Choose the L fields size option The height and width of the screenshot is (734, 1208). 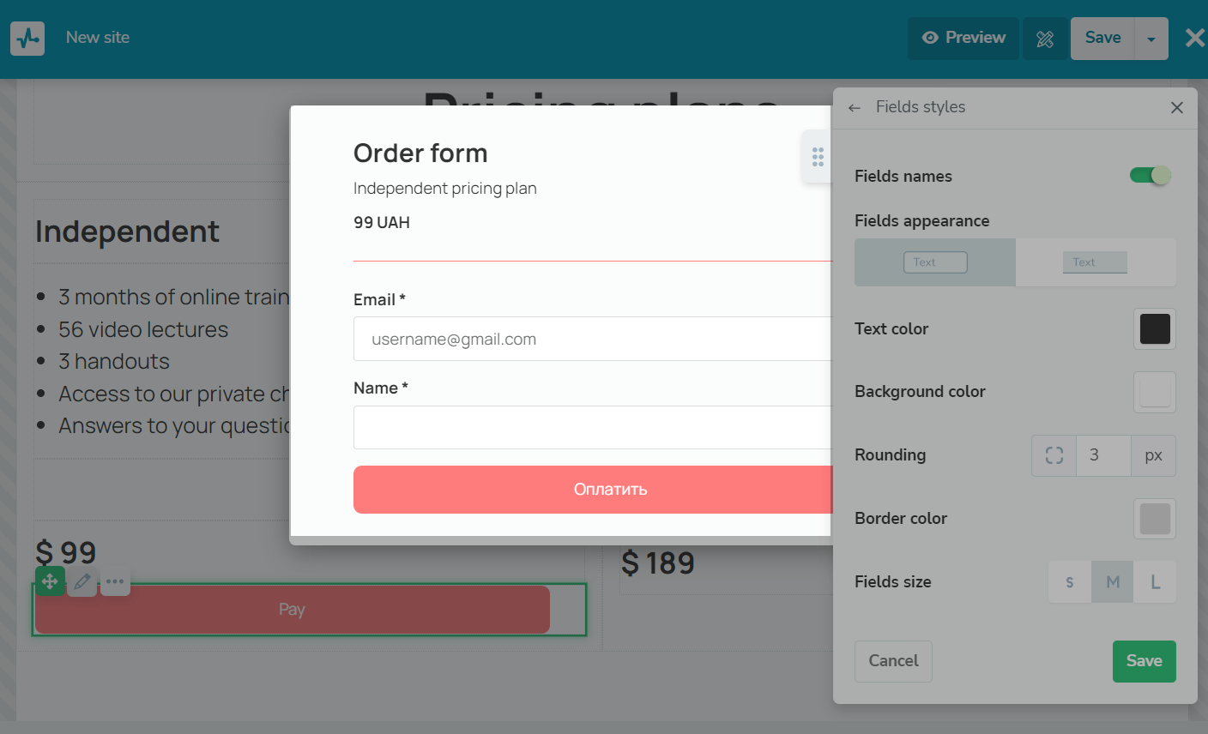(x=1155, y=582)
